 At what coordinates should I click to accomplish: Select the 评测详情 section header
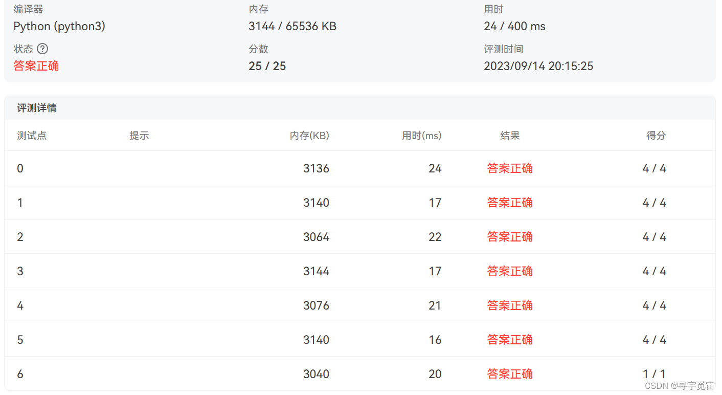37,108
